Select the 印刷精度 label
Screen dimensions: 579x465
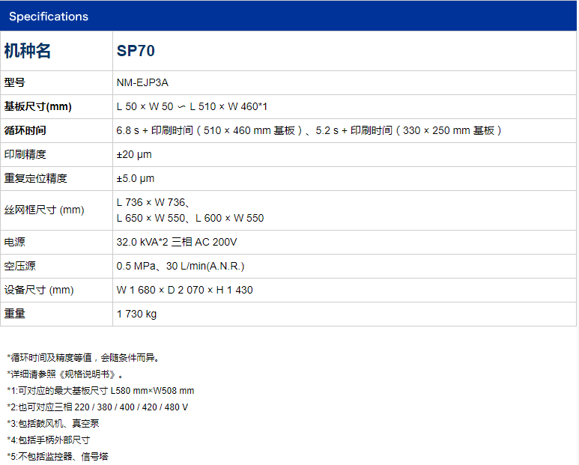(x=25, y=154)
